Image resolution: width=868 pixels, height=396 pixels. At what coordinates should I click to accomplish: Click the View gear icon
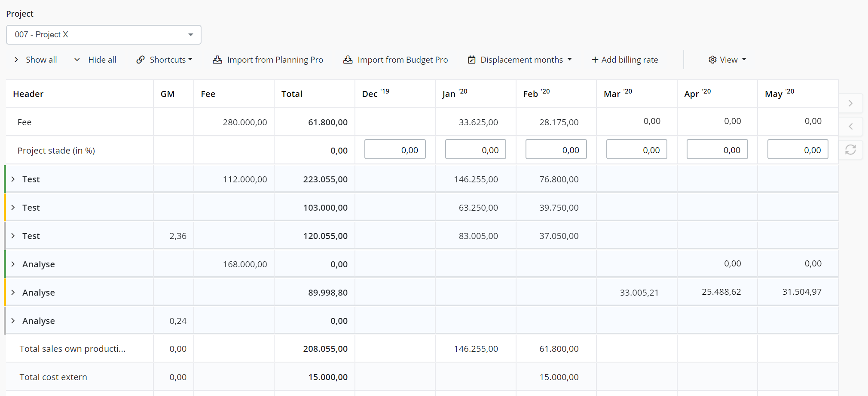click(x=712, y=60)
